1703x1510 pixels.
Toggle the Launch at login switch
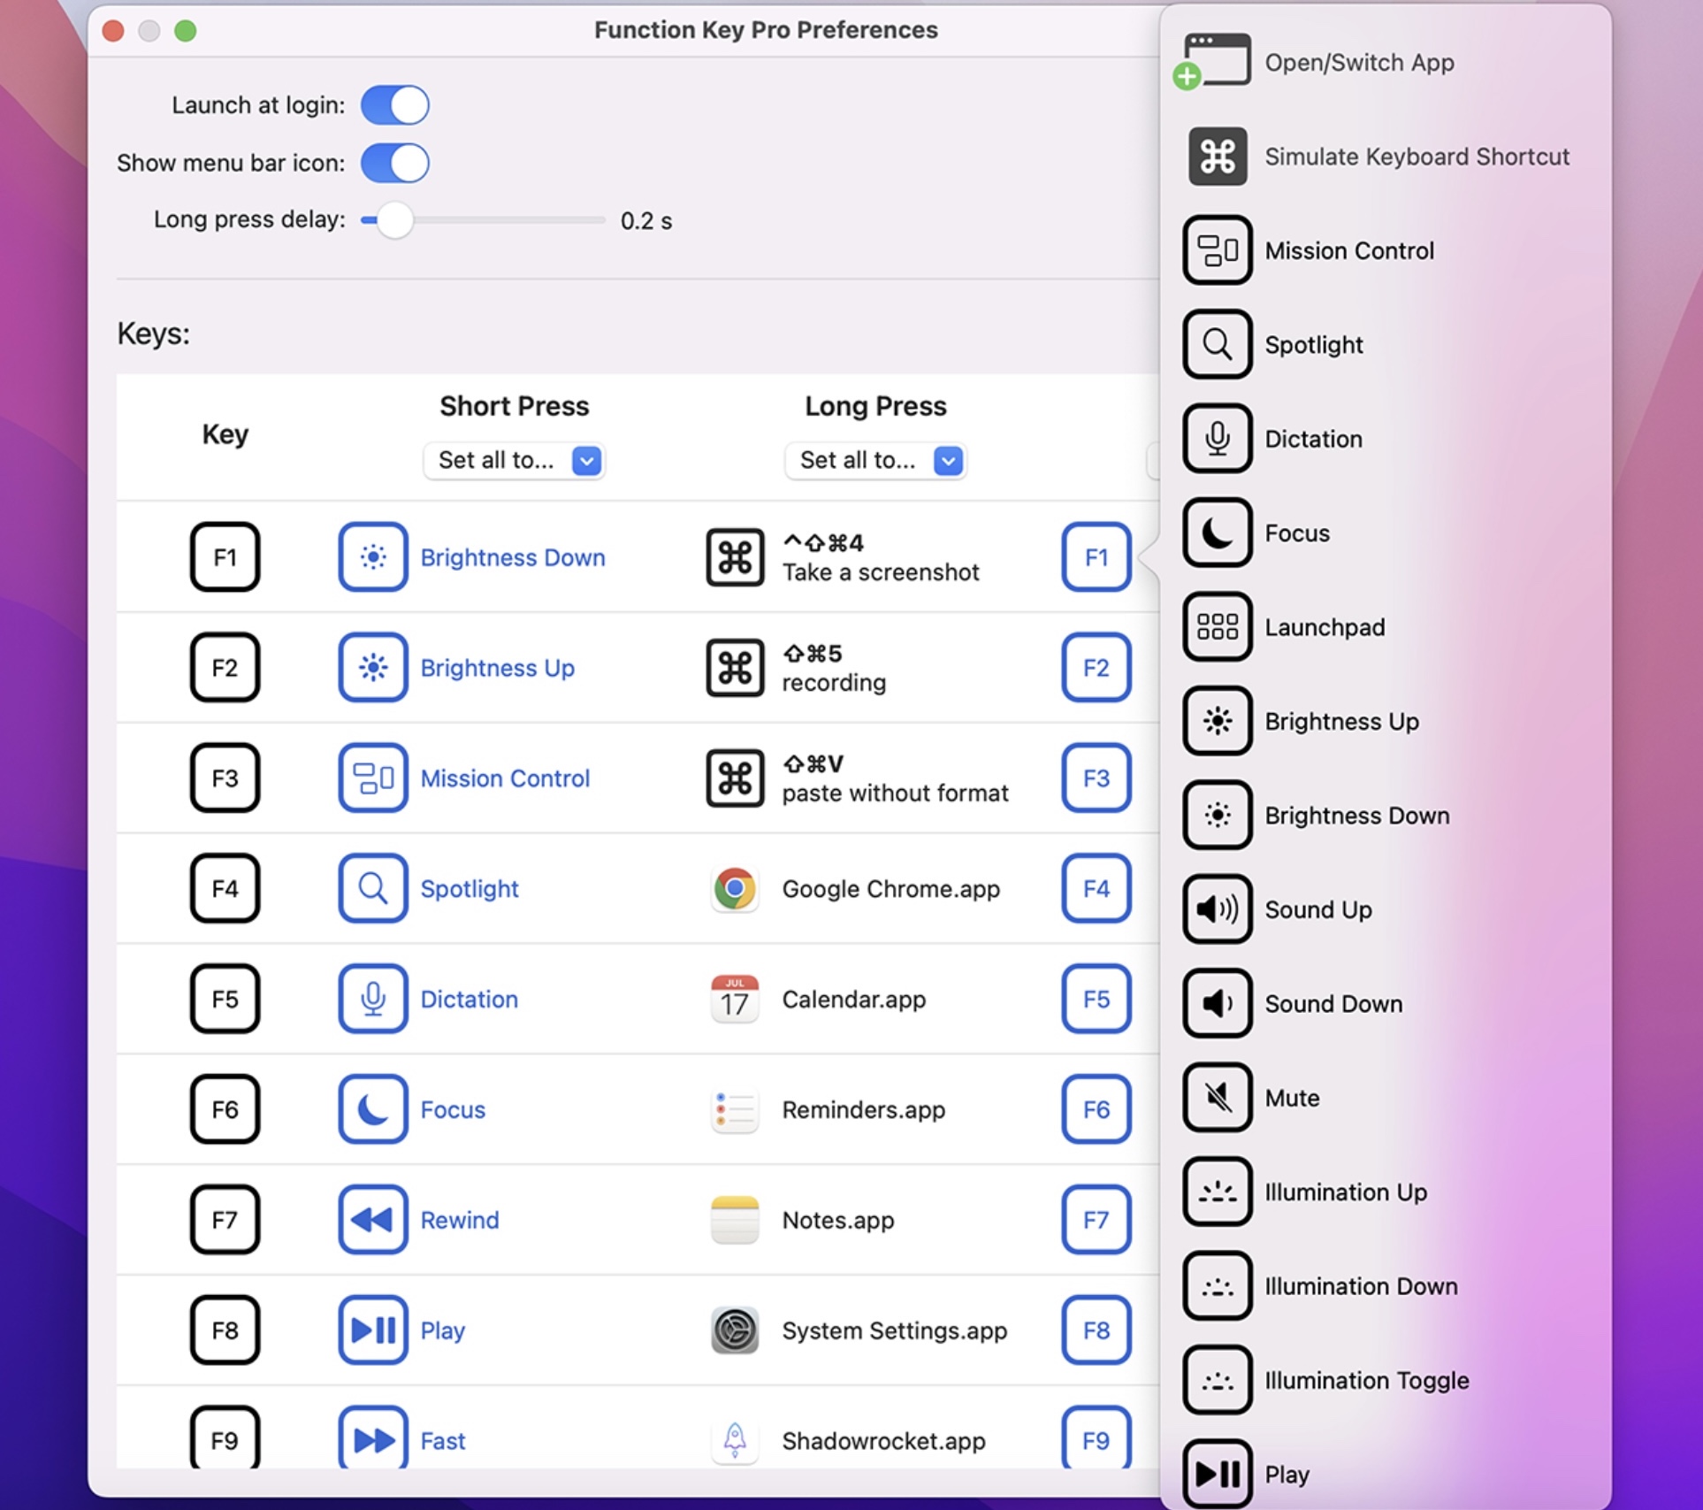(394, 105)
